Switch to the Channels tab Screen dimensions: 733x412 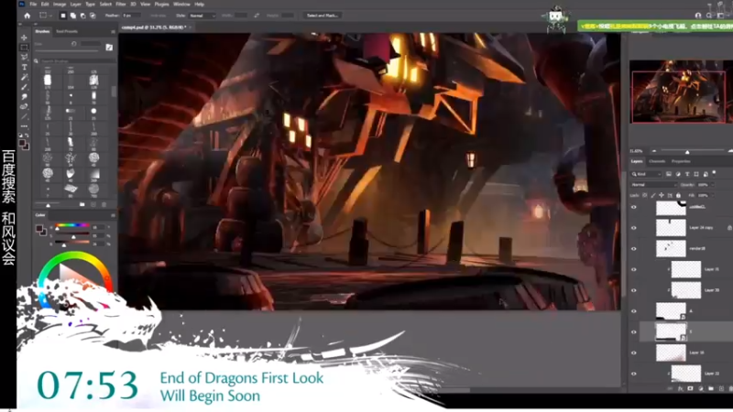(657, 161)
